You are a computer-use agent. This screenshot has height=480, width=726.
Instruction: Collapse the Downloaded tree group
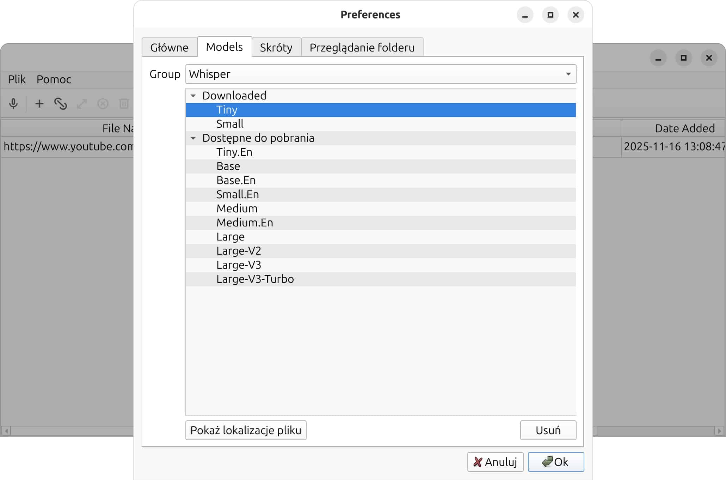[193, 96]
